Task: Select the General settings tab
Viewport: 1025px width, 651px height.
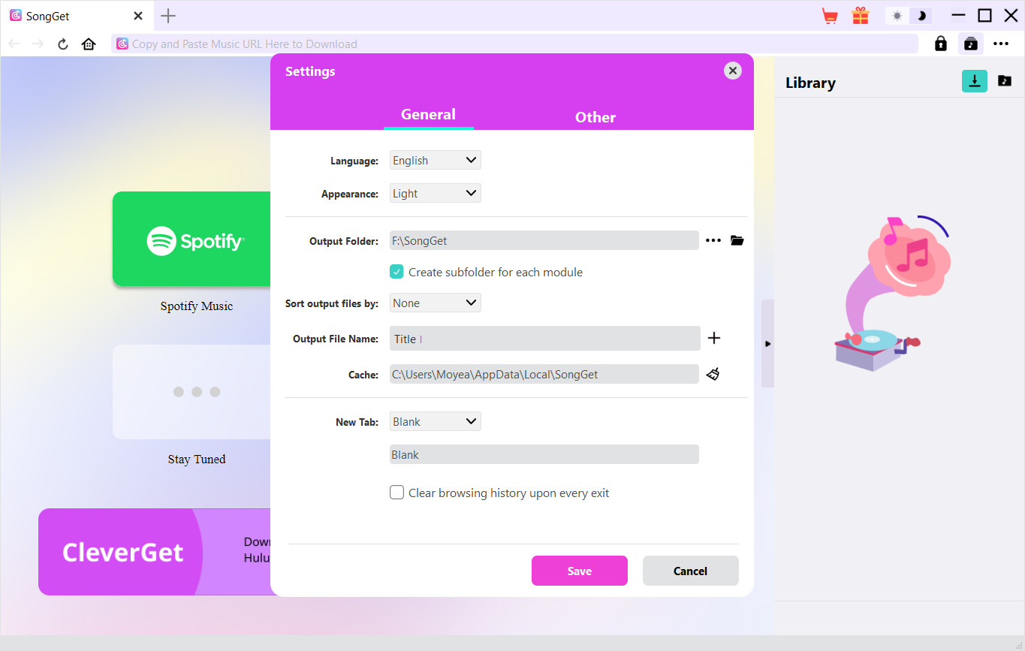Action: 428,115
